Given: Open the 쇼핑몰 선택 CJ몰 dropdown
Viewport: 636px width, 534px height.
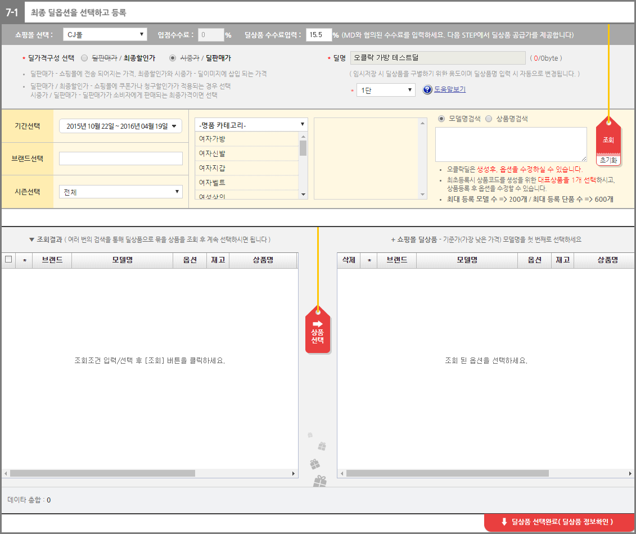Looking at the screenshot, I should 105,35.
